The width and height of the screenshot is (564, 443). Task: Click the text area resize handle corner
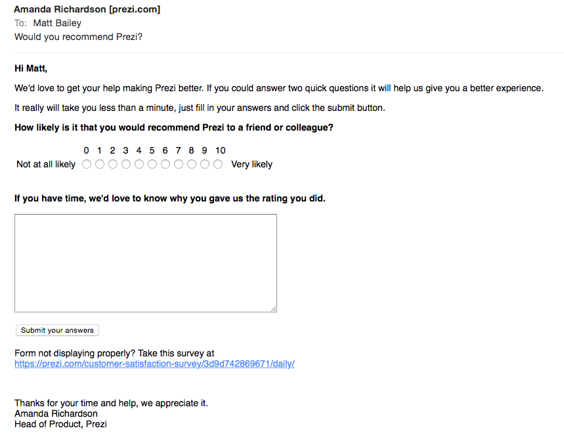(x=273, y=308)
